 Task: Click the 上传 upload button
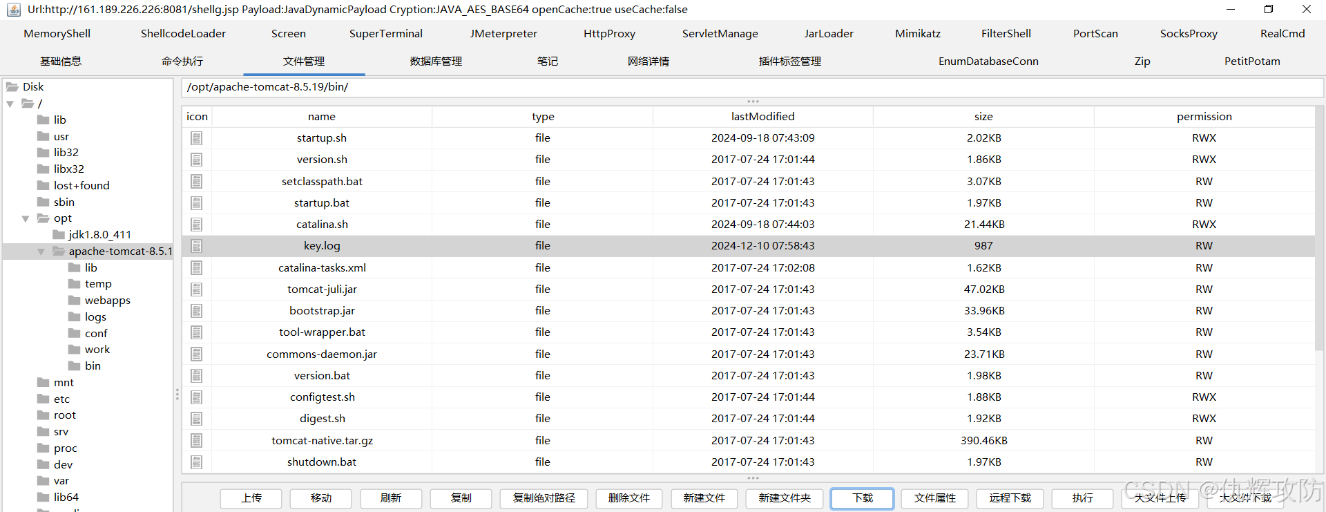[251, 498]
